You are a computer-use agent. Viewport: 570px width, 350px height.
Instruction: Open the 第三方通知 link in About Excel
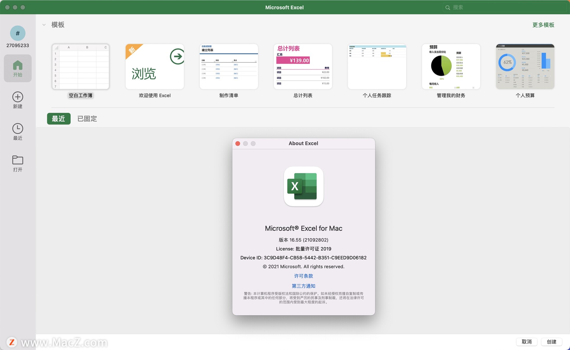[303, 286]
